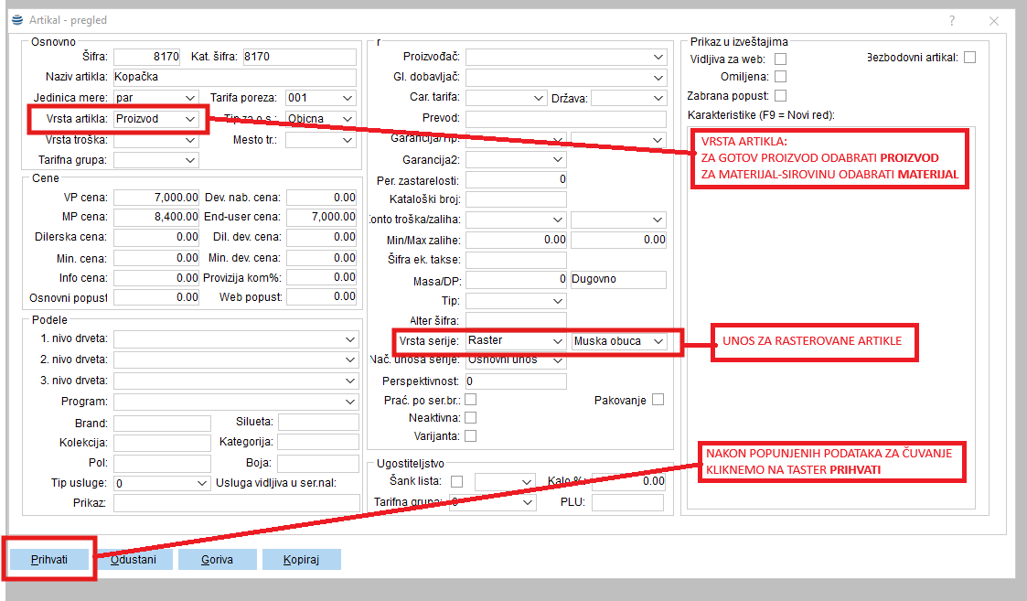Screen dimensions: 1027x601
Task: Enable the Neaktivna checkbox
Action: [x=471, y=418]
